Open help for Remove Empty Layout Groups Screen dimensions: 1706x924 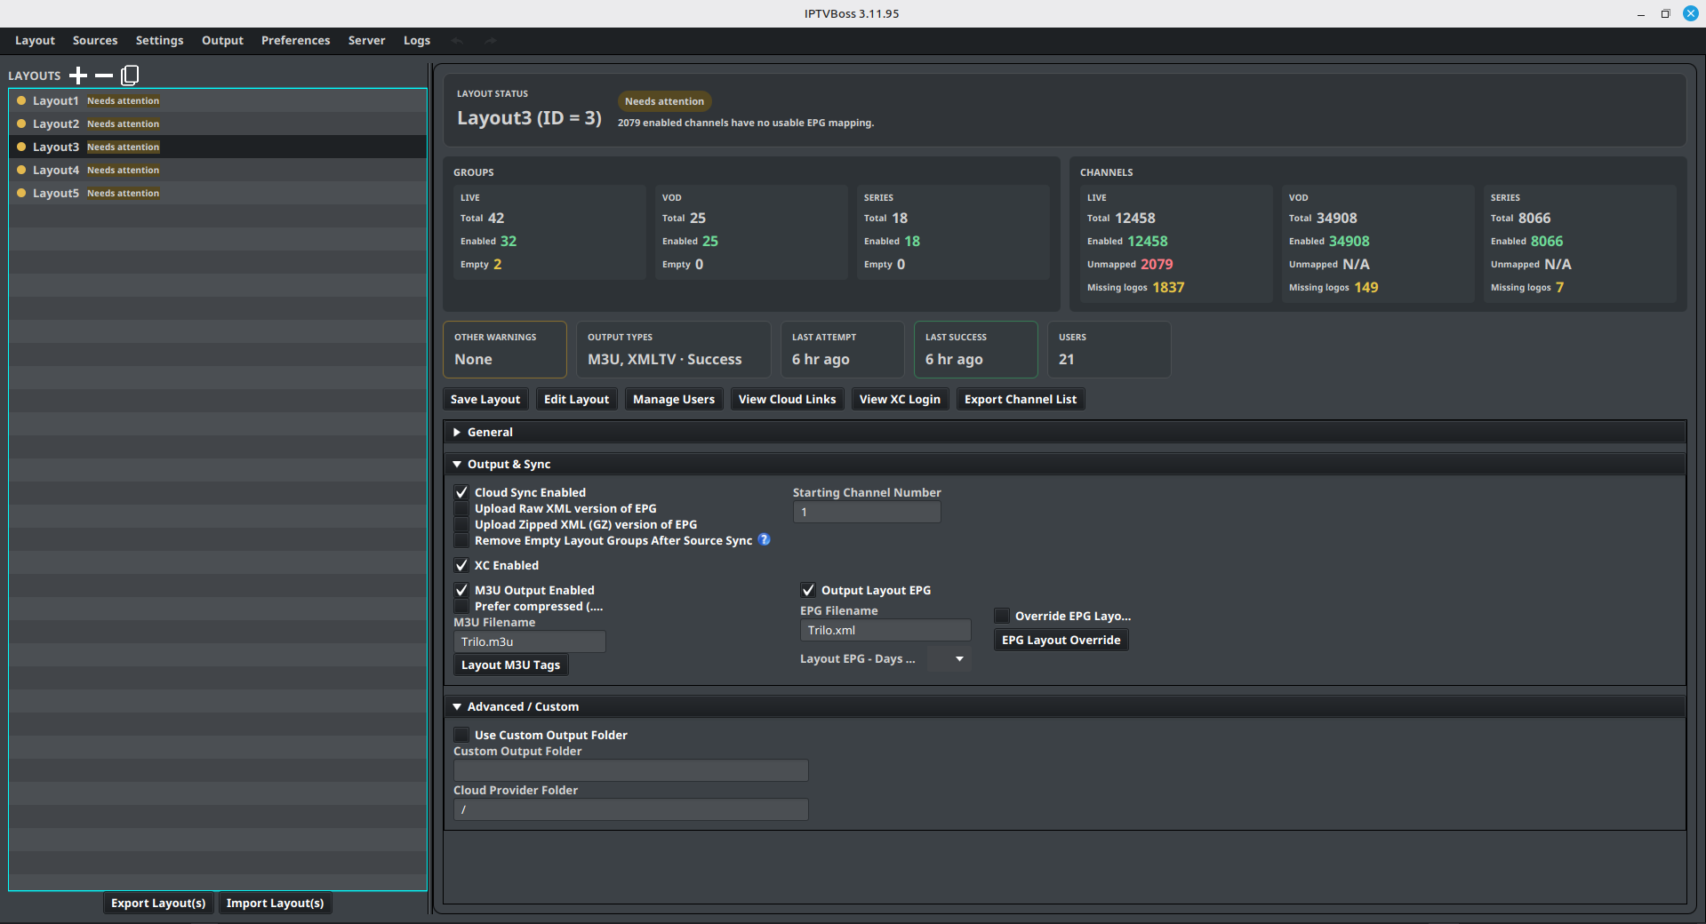764,539
